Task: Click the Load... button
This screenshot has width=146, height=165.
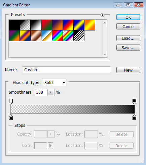Action: [128, 38]
